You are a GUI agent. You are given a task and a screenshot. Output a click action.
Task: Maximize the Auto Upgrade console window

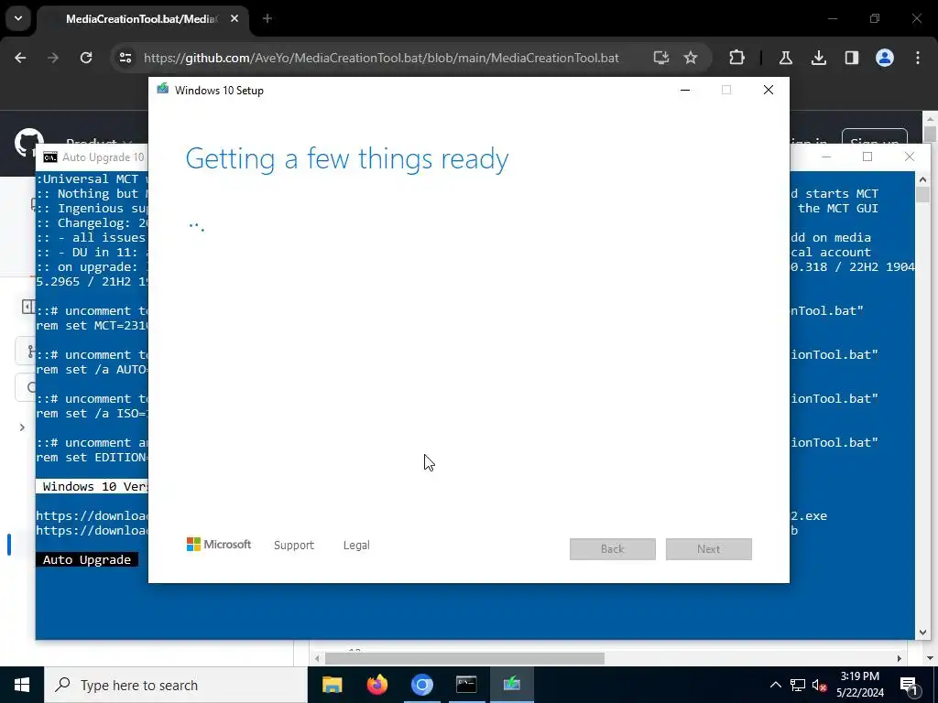click(867, 157)
